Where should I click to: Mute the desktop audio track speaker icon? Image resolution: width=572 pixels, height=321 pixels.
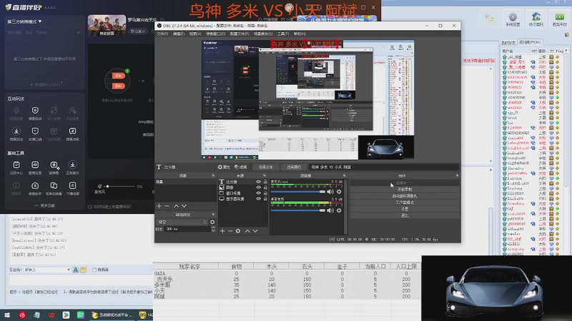pyautogui.click(x=330, y=210)
